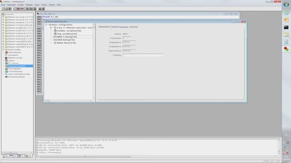
Task: Click the Find binoculars toolbar icon
Action: [40, 9]
